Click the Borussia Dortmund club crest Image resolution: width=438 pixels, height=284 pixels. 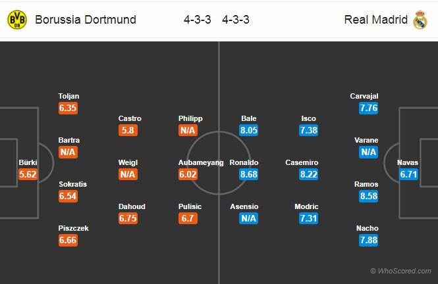[16, 20]
